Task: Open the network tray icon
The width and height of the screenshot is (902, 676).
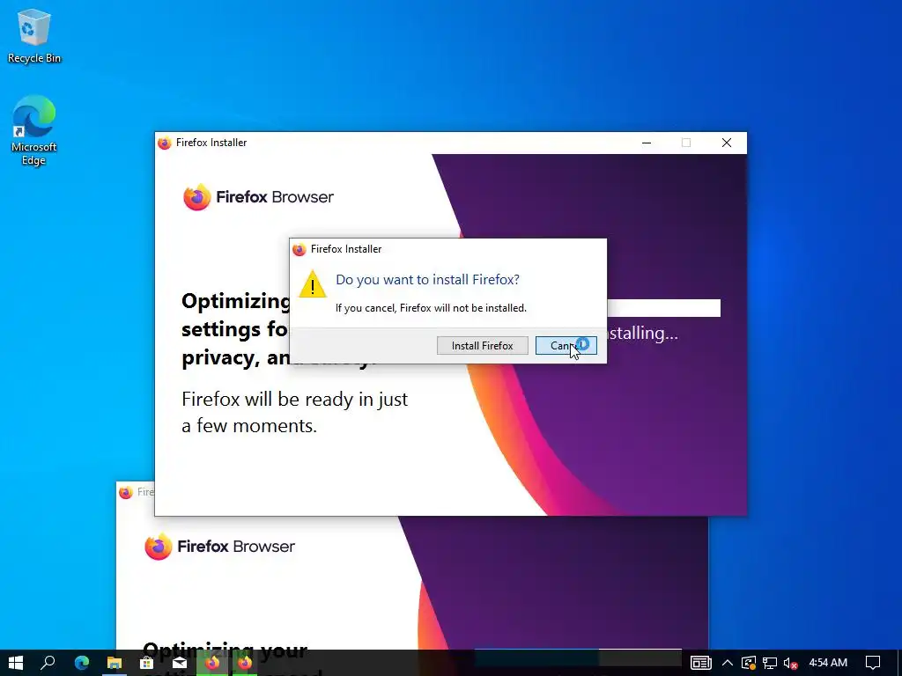Action: pos(770,663)
